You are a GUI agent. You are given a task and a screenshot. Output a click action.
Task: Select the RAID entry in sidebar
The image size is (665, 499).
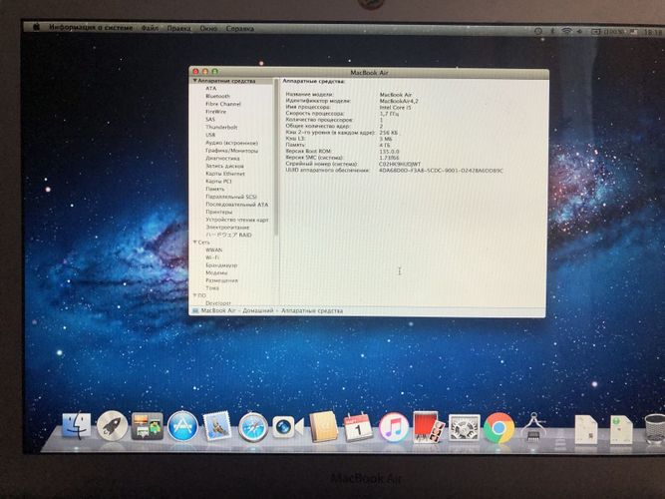(x=228, y=235)
